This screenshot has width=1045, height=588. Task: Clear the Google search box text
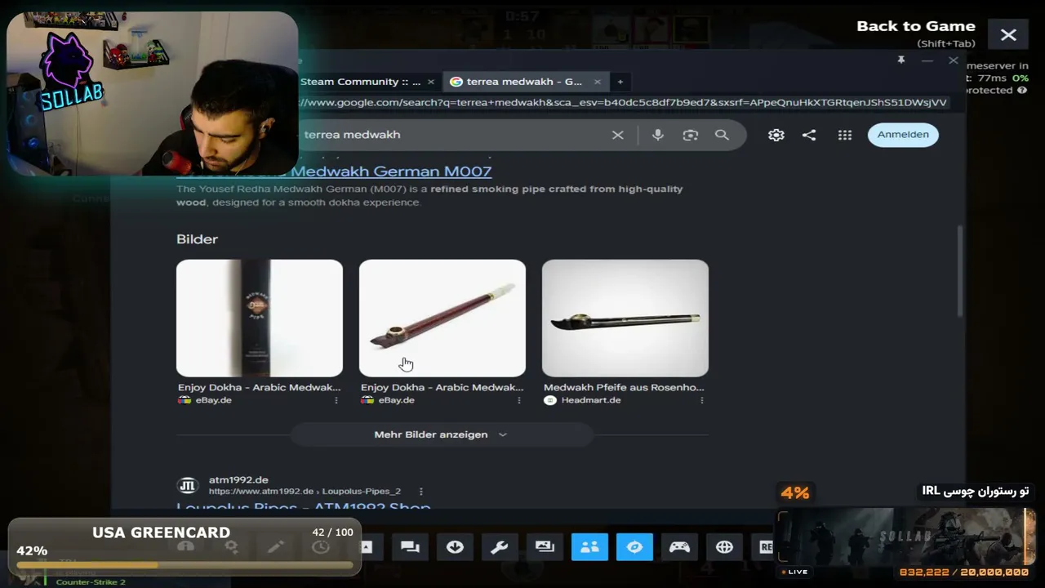(618, 135)
